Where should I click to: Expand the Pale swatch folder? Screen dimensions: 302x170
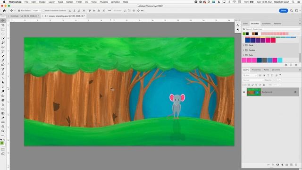[243, 55]
